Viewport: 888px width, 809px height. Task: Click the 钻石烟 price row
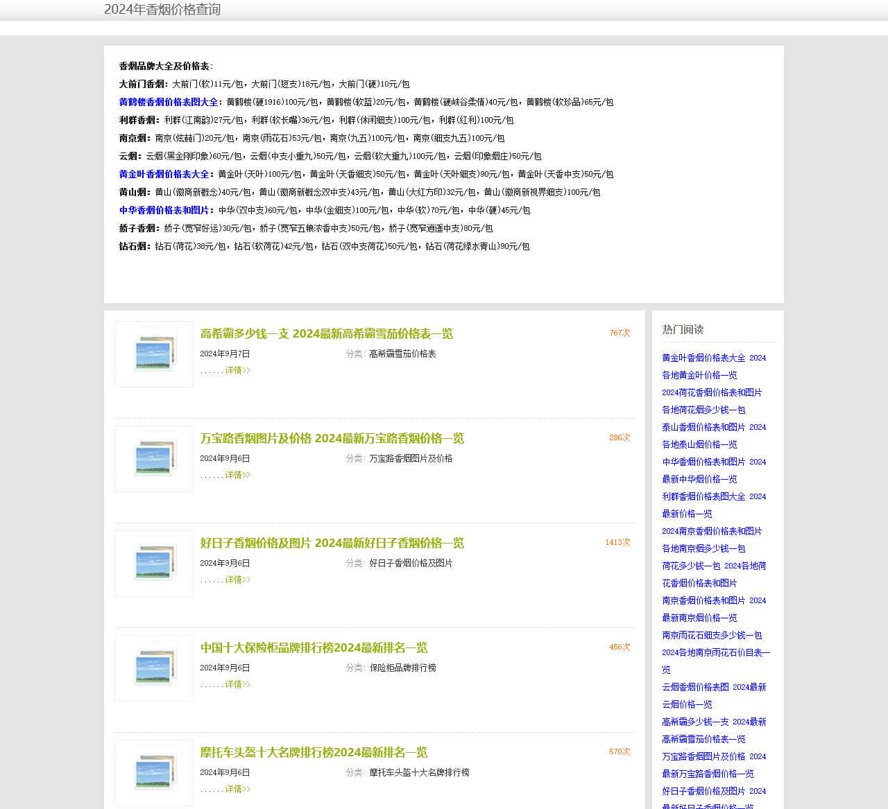tap(325, 246)
